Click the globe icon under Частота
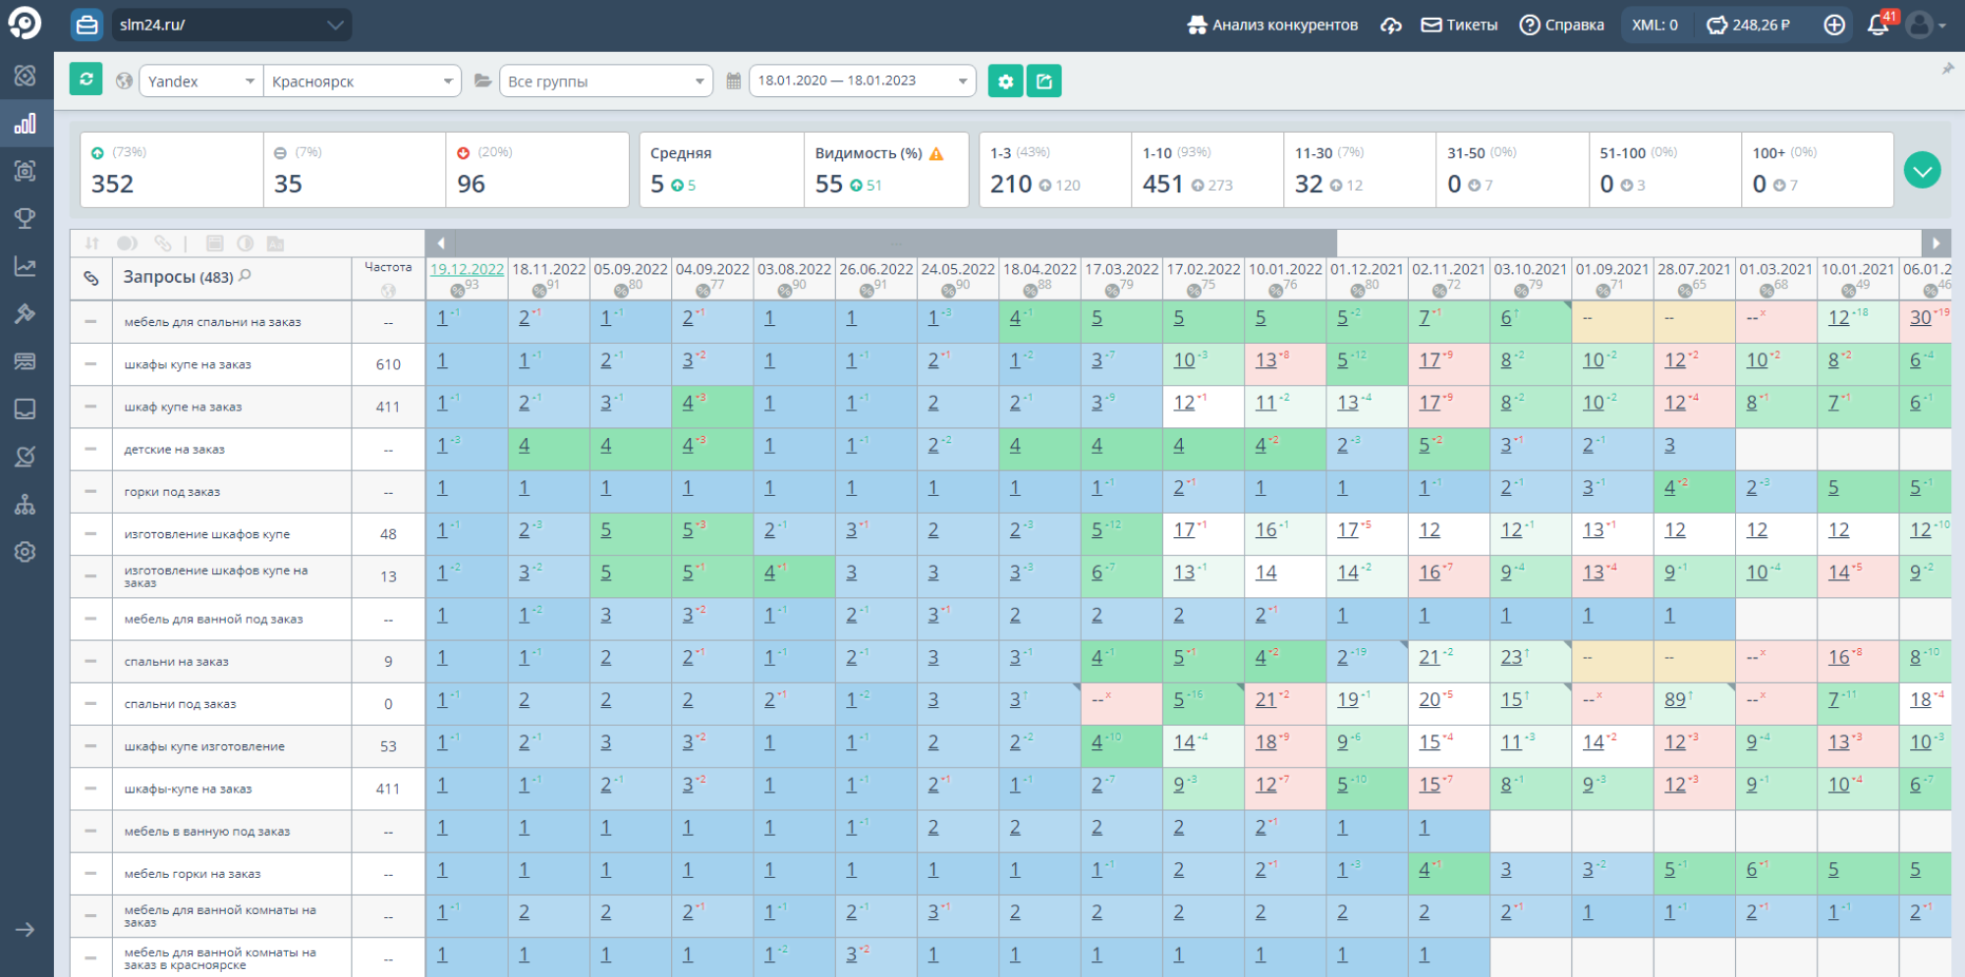1965x977 pixels. [388, 290]
